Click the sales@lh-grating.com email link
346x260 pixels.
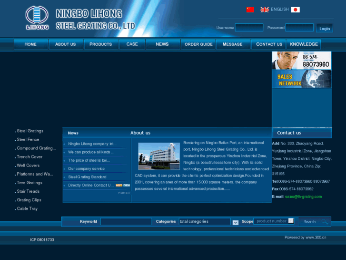(x=303, y=197)
